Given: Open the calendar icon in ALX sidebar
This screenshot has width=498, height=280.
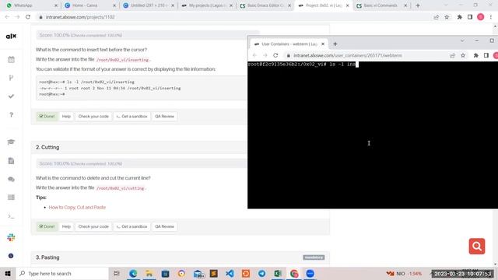Looking at the screenshot, I should [x=11, y=59].
